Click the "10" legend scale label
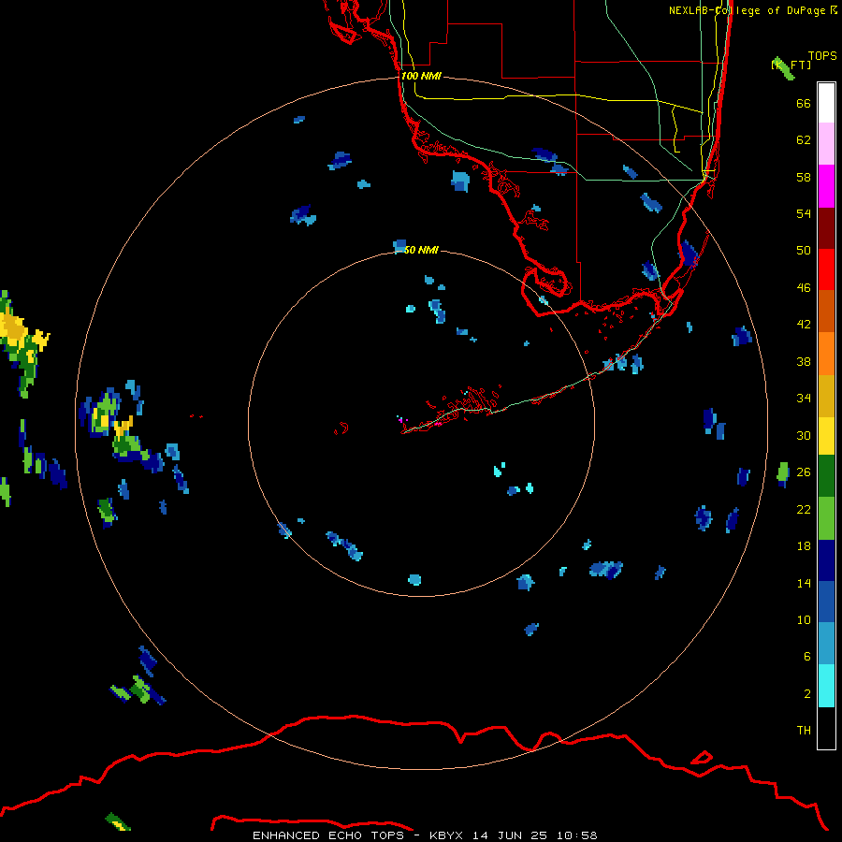 pos(804,619)
